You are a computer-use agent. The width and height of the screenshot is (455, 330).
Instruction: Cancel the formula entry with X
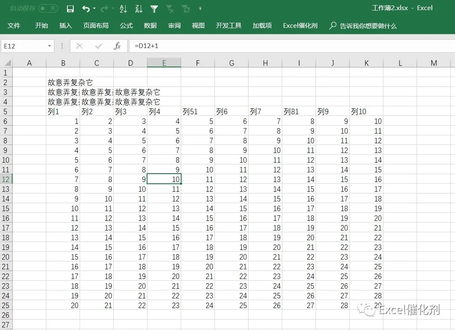(x=79, y=46)
